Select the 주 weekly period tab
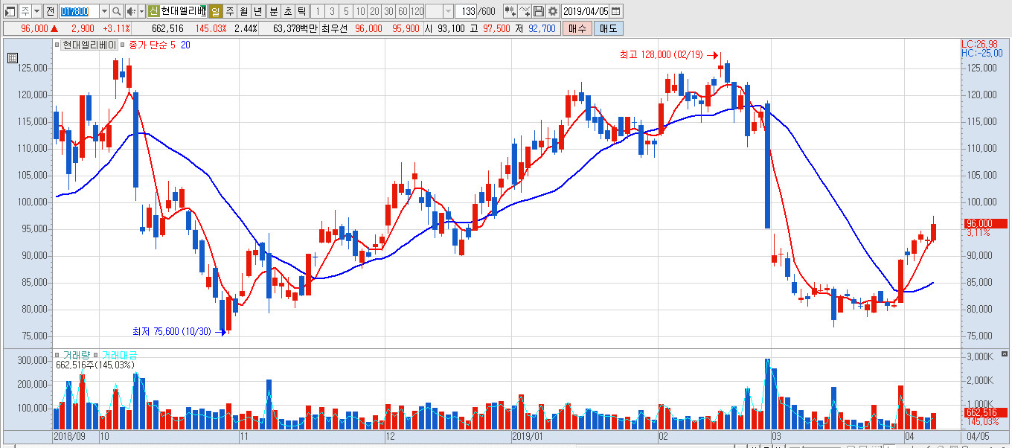Image resolution: width=1012 pixels, height=448 pixels. click(229, 11)
